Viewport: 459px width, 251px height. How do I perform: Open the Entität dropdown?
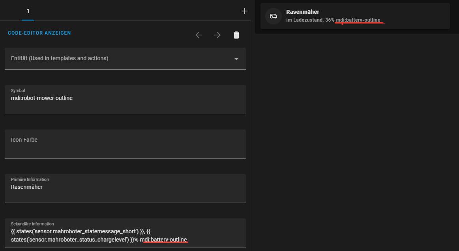click(125, 58)
